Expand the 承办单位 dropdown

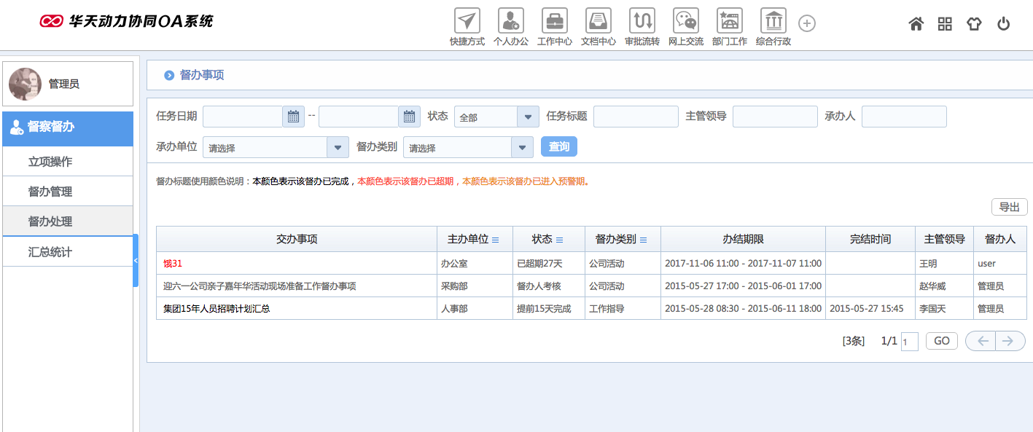pos(337,147)
